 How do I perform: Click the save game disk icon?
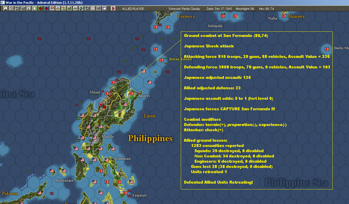pos(6,8)
